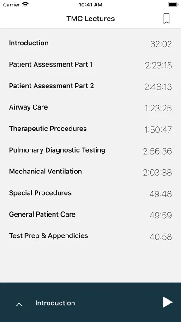
Task: Click the 32:02 duration for Introduction
Action: [161, 44]
